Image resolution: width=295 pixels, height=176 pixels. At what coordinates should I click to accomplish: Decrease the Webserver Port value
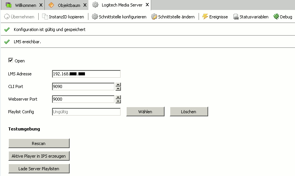click(x=118, y=101)
